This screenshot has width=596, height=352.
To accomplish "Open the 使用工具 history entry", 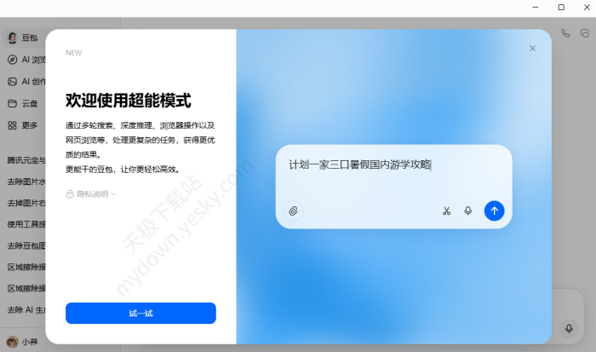I will (x=26, y=224).
